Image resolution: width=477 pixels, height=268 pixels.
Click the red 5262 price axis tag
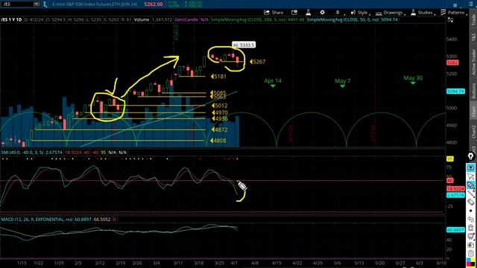(452, 63)
